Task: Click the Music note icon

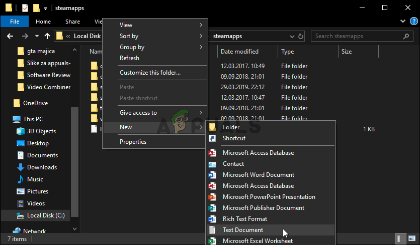Action: [20, 179]
